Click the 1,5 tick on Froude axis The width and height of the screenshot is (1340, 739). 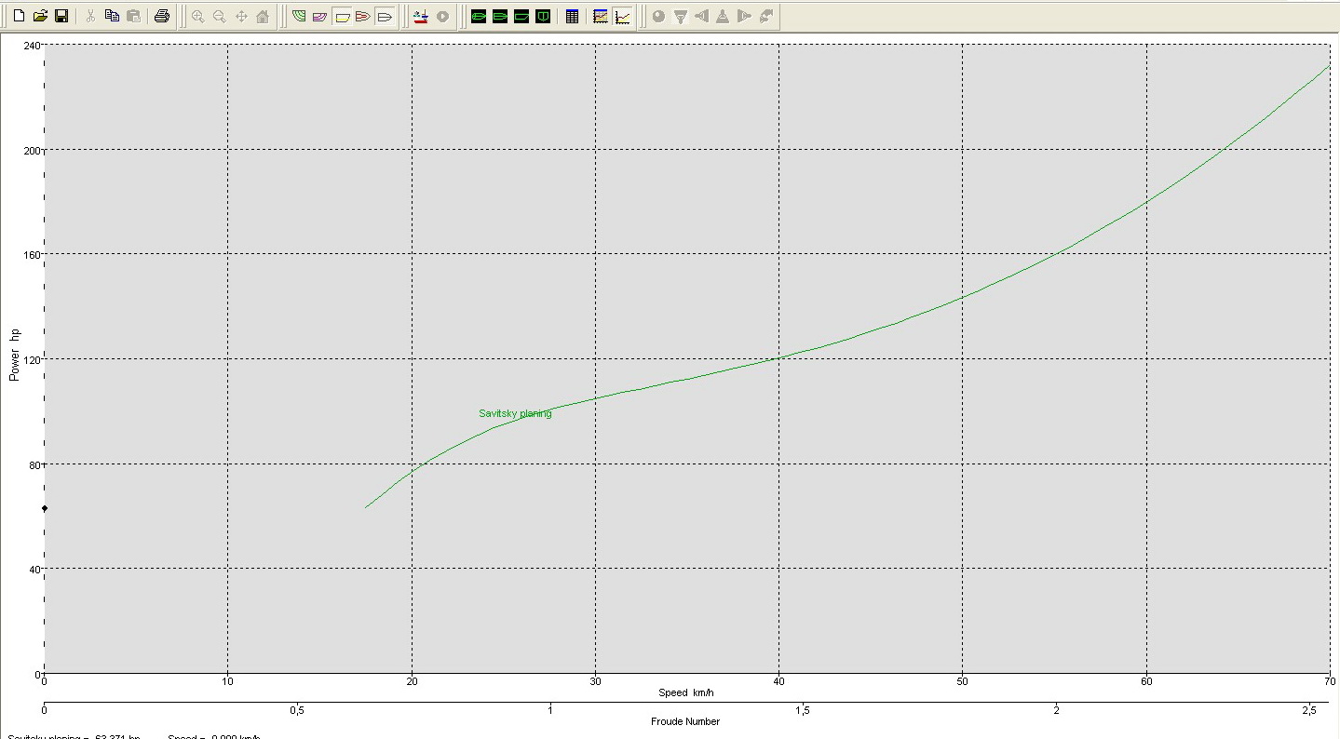point(803,710)
